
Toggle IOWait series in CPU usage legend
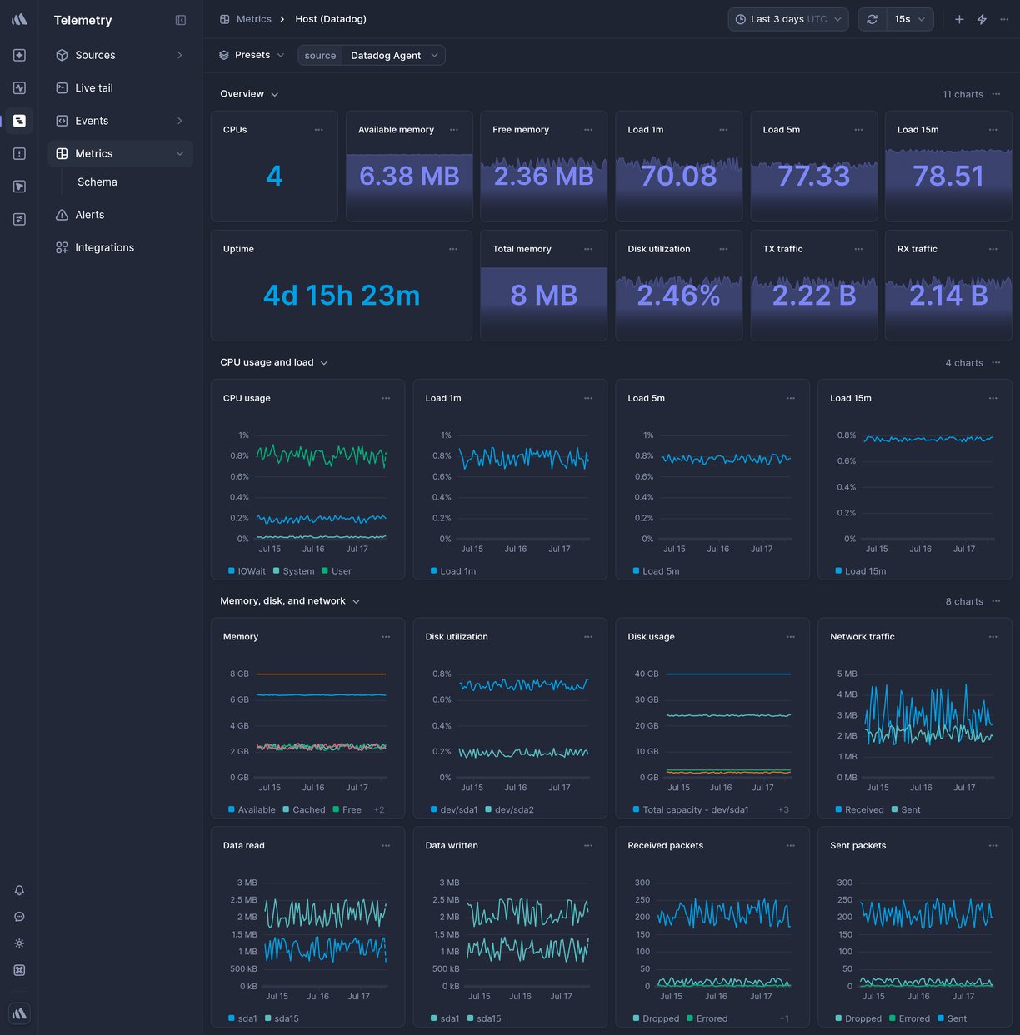point(247,571)
